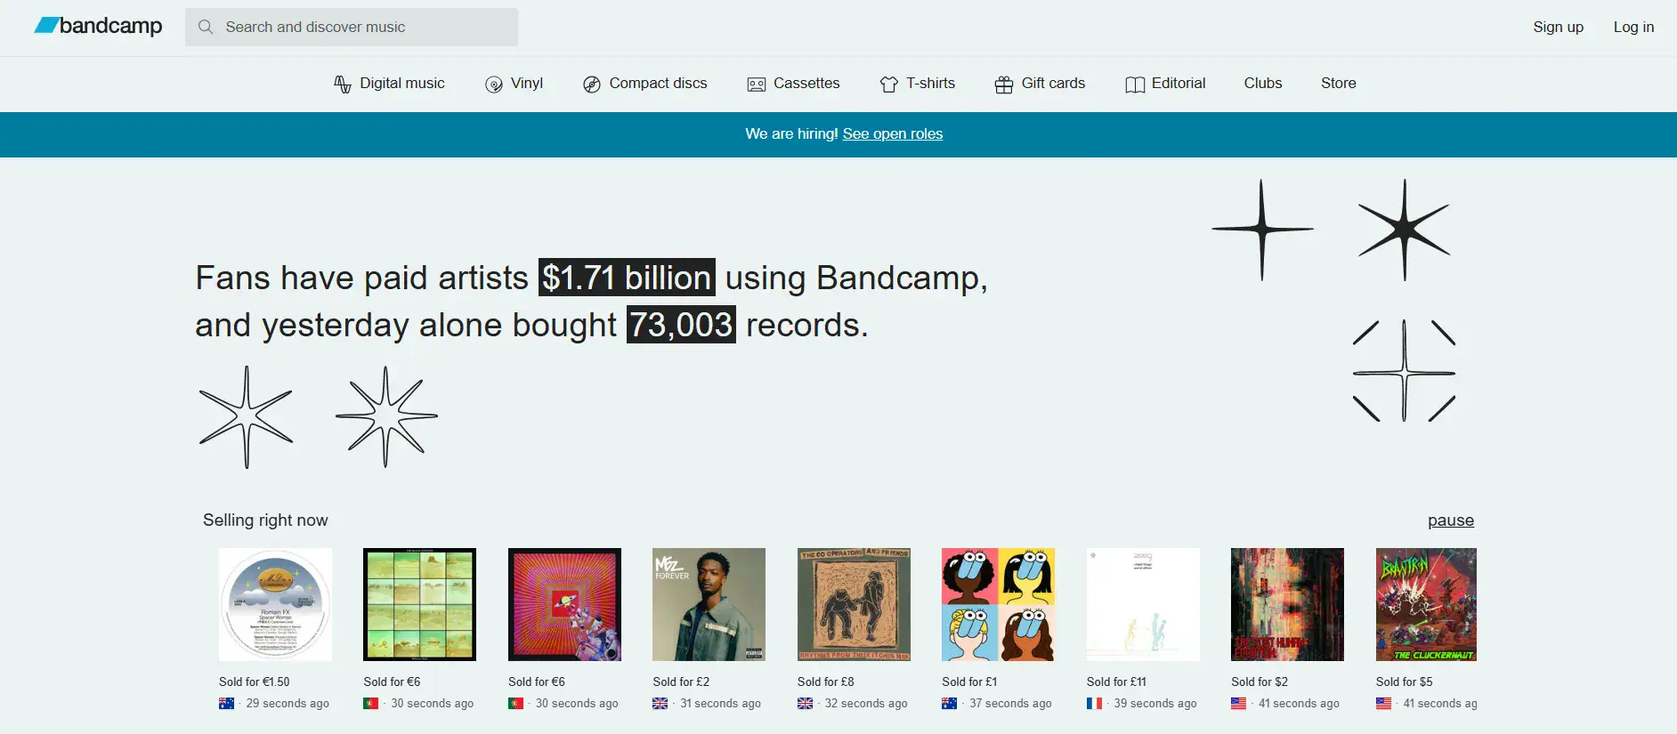Image resolution: width=1677 pixels, height=734 pixels.
Task: Pause the Selling right now feed
Action: pos(1451,520)
